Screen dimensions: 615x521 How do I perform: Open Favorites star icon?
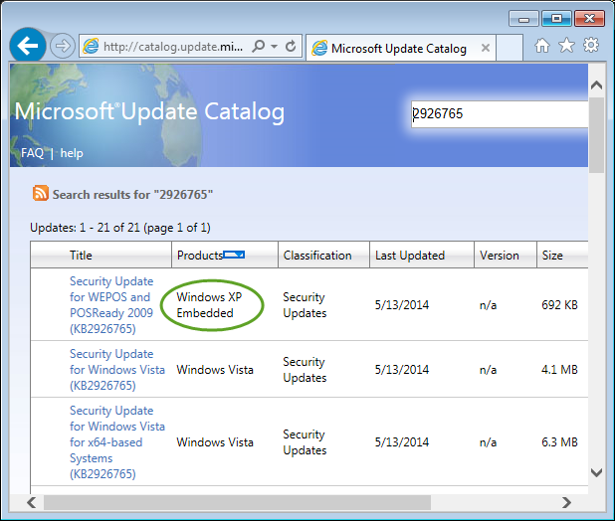[x=566, y=46]
